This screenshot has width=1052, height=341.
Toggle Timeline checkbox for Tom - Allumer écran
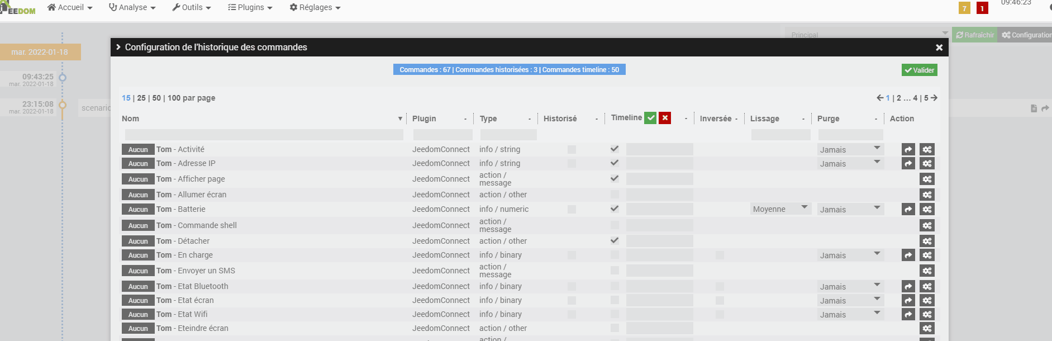(615, 195)
